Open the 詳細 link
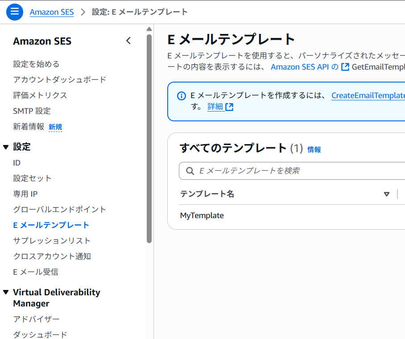The height and width of the screenshot is (339, 405). point(215,107)
